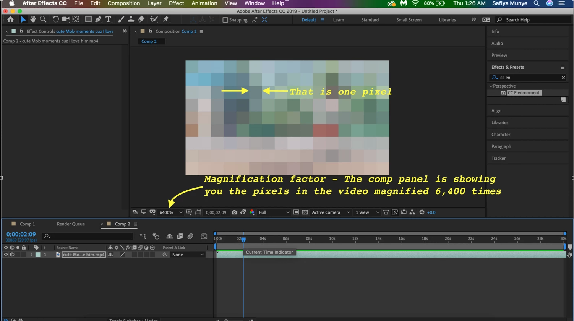Open the 6400% magnification dropdown

(171, 212)
